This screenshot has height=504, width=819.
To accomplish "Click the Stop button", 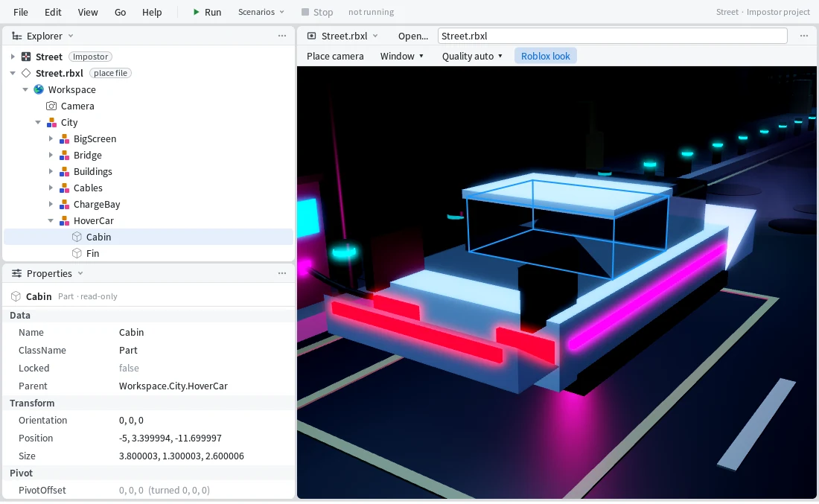I will pyautogui.click(x=317, y=12).
